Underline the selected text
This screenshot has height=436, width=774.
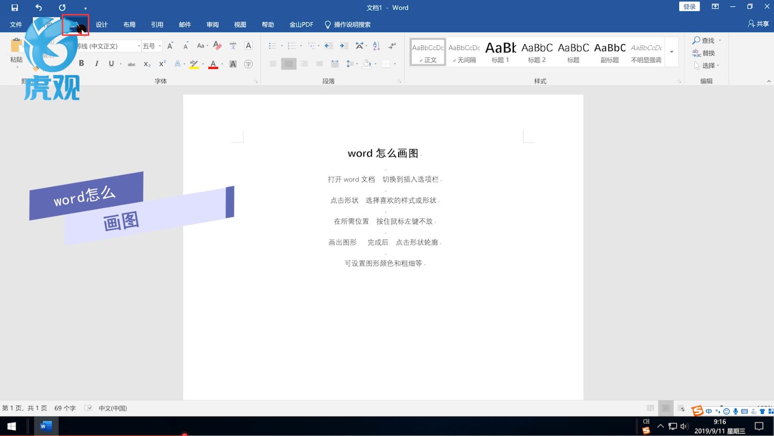(111, 64)
